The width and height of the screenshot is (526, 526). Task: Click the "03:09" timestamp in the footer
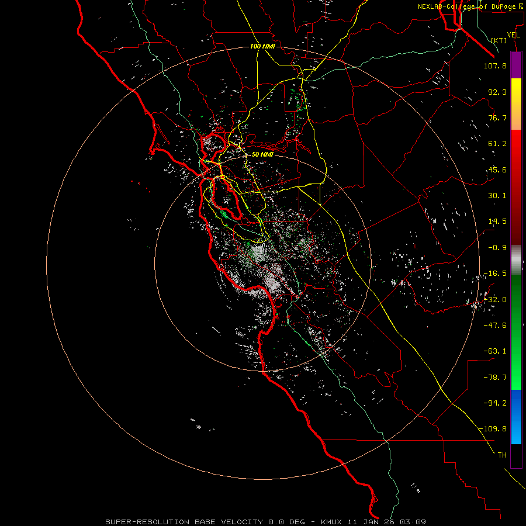413,522
